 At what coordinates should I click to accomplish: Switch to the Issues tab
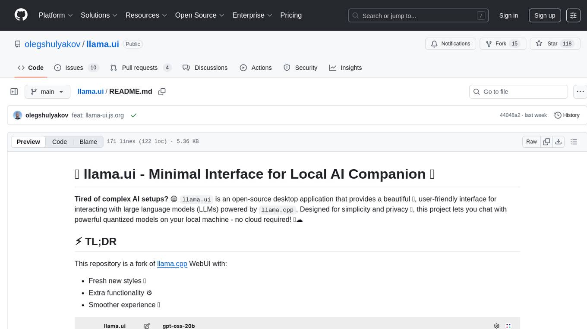76,68
